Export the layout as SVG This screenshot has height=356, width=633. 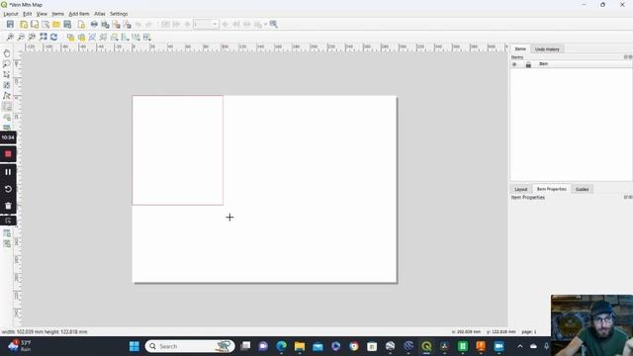[x=117, y=24]
